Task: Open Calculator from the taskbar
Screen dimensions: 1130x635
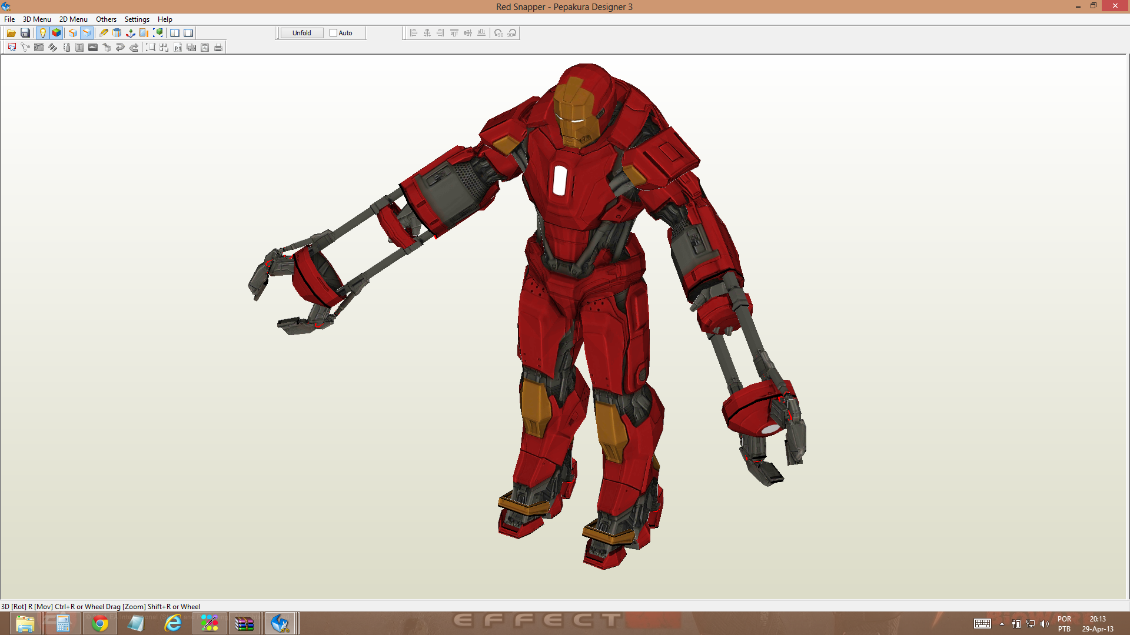Action: point(63,623)
